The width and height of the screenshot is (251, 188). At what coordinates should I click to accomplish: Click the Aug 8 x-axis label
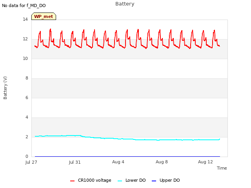pyautogui.click(x=162, y=162)
